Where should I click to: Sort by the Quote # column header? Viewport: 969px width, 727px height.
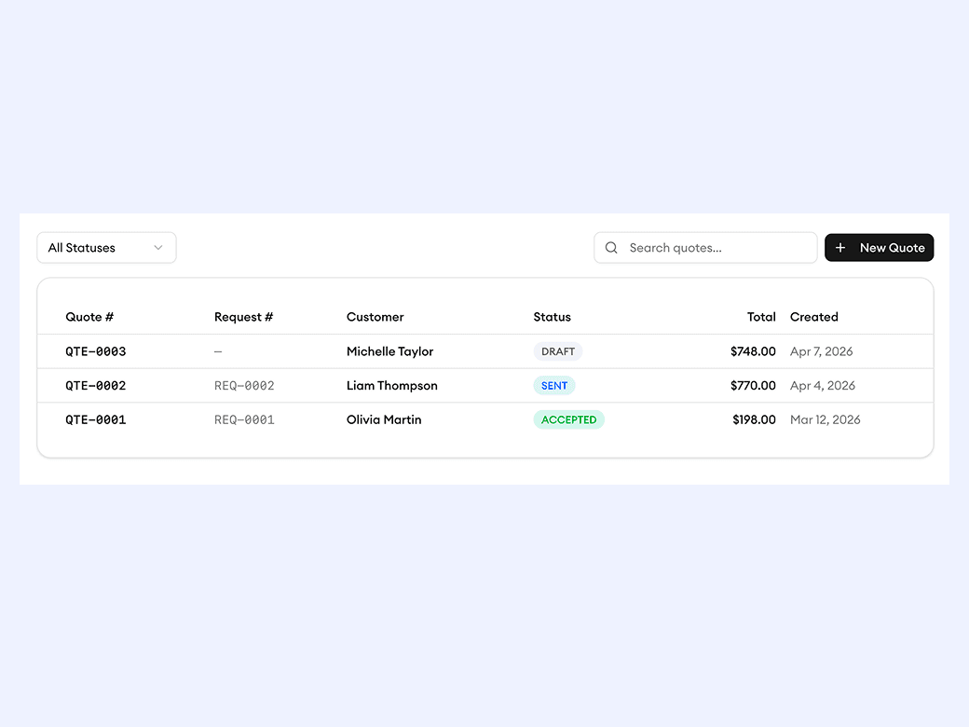89,317
